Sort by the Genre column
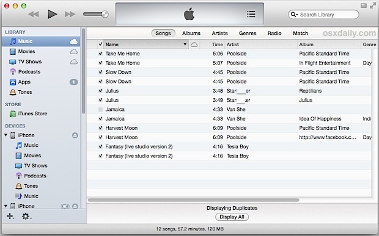Viewport: 379px width, 236px height. (x=369, y=45)
